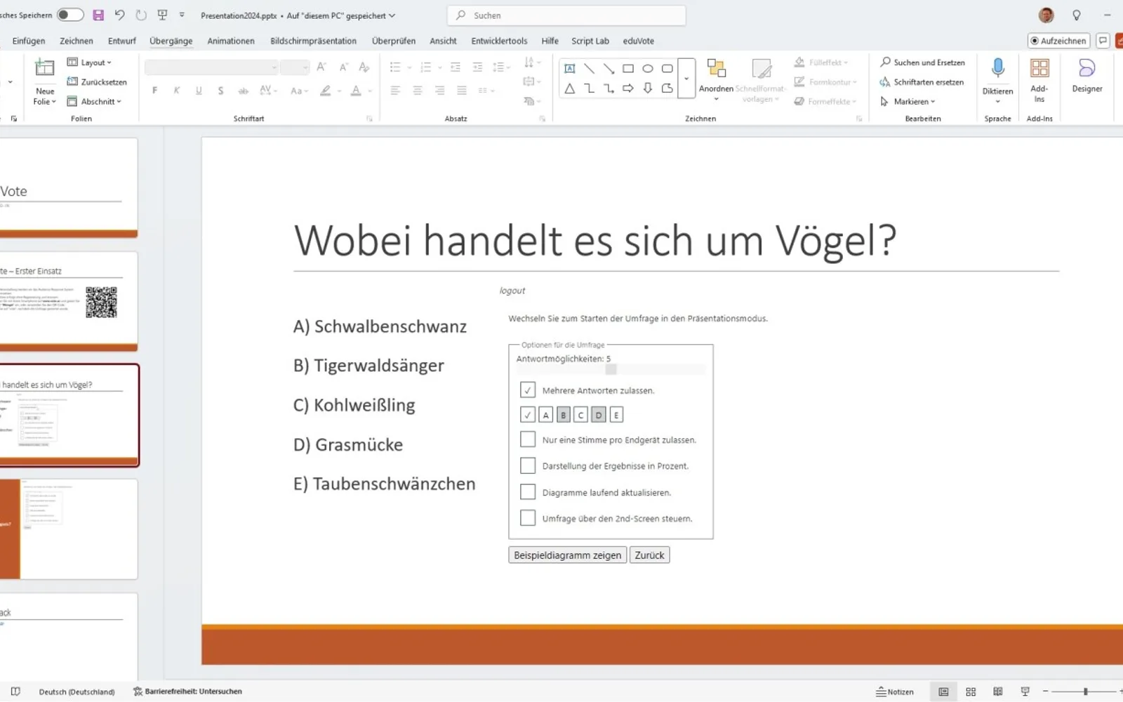The height and width of the screenshot is (702, 1123).
Task: Switch to slide sorter view
Action: [x=971, y=691]
